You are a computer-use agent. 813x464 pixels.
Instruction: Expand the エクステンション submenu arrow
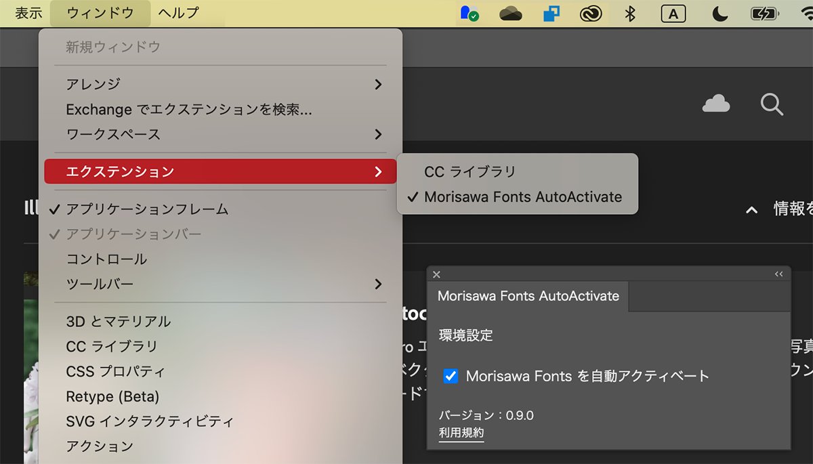[x=378, y=171]
